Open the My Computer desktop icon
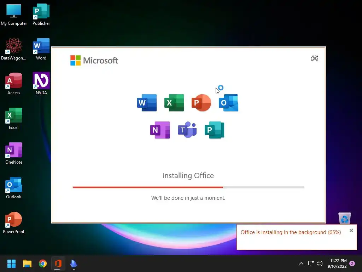Image resolution: width=362 pixels, height=272 pixels. [14, 14]
